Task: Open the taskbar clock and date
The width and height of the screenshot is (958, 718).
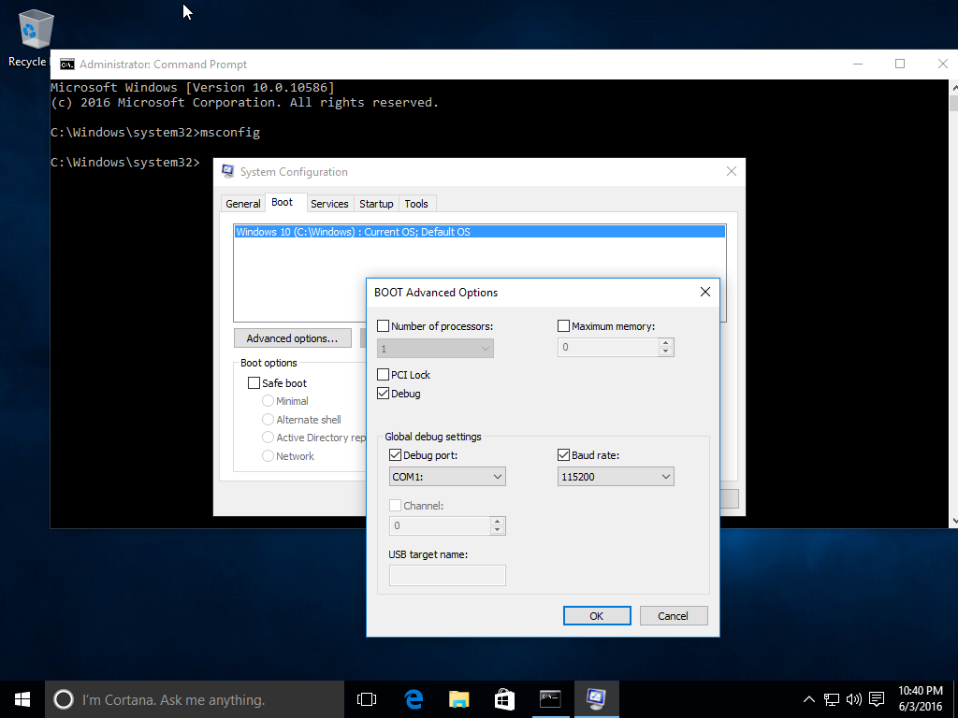Action: [x=921, y=699]
